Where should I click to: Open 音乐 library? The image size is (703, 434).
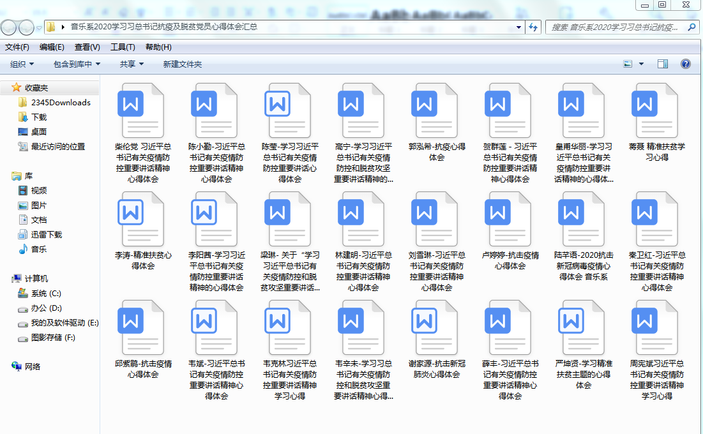coord(38,250)
